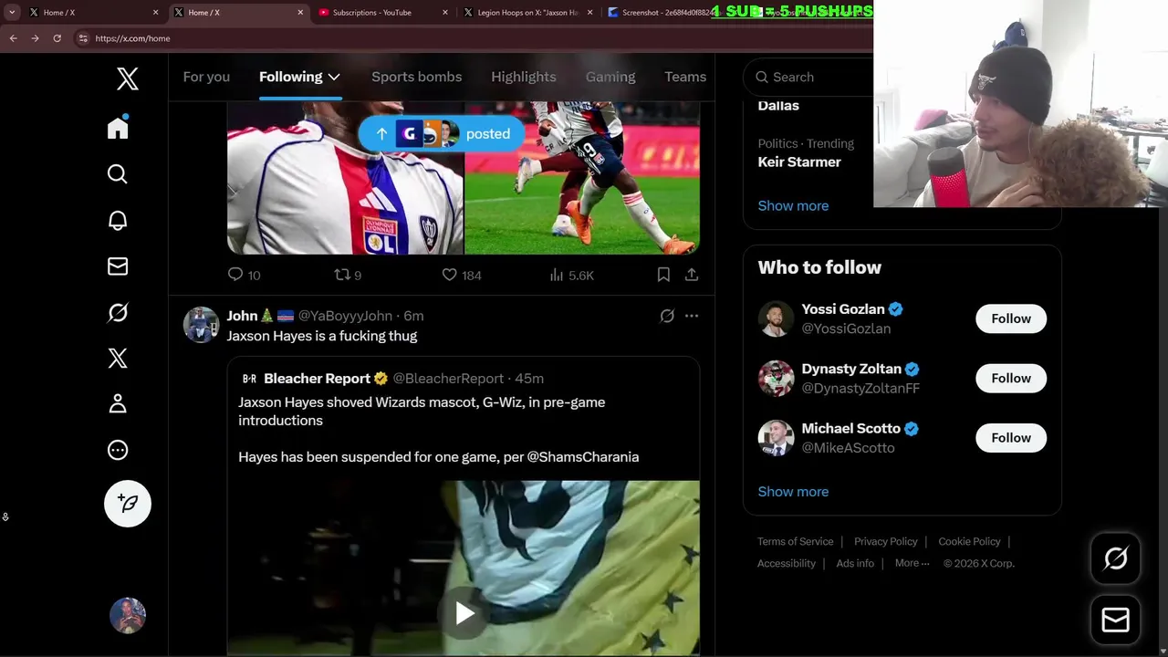1168x657 pixels.
Task: Open the Profile person icon
Action: (118, 403)
